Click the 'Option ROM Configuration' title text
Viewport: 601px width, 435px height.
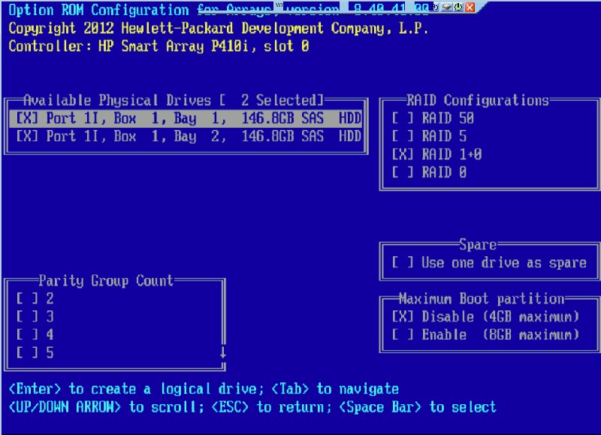click(98, 10)
